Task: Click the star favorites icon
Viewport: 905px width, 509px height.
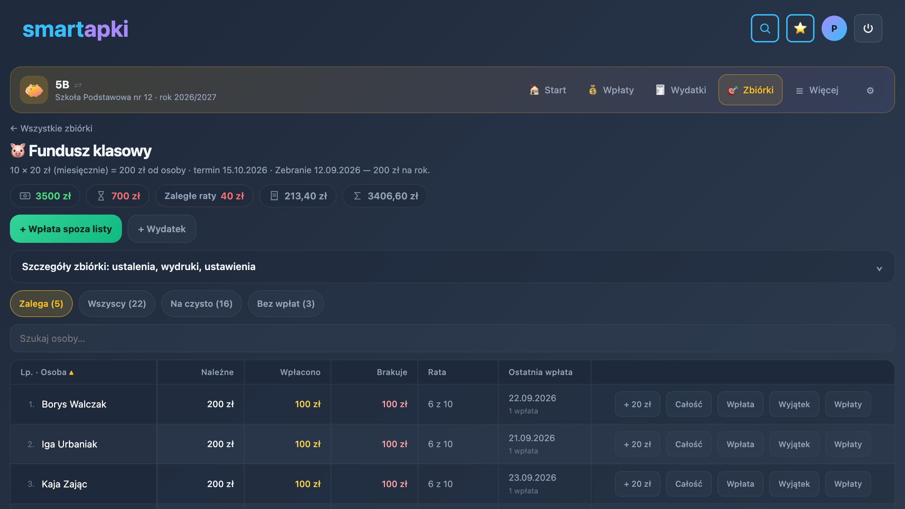Action: tap(800, 28)
